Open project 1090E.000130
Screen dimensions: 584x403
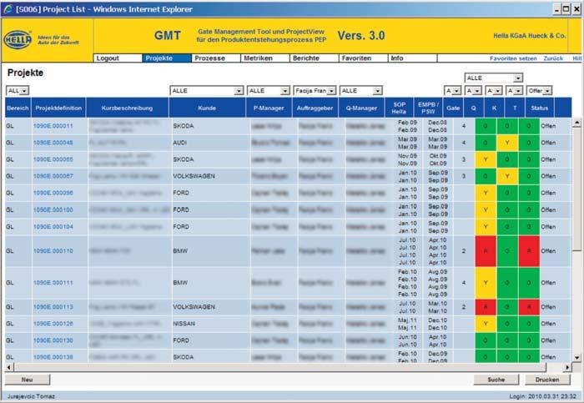(x=53, y=340)
